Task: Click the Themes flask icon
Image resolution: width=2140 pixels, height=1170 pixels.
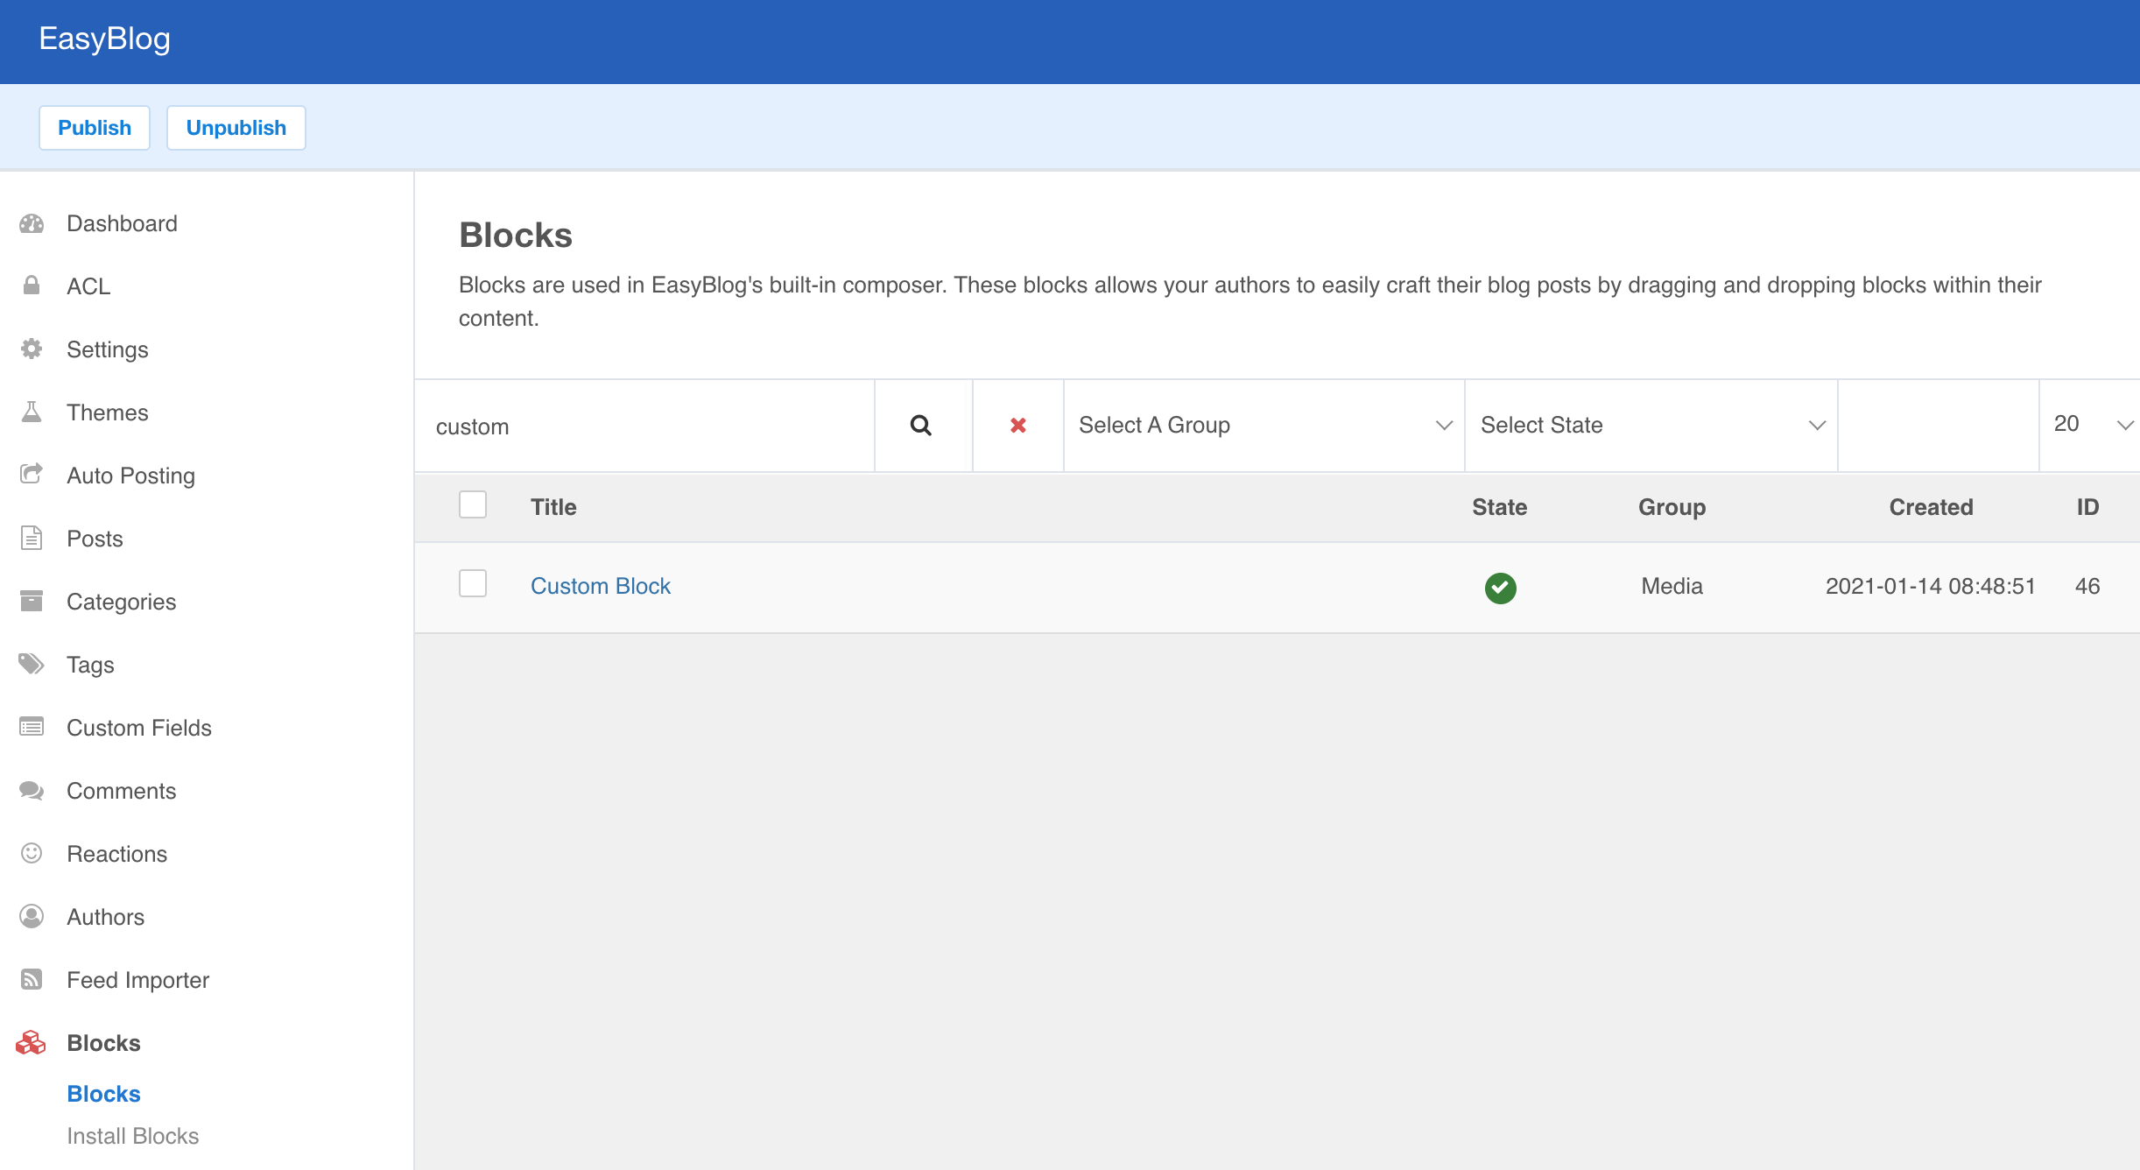Action: (32, 412)
